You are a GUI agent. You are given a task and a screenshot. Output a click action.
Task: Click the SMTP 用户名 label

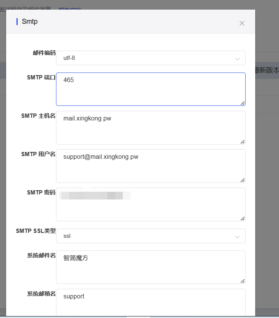(x=38, y=154)
